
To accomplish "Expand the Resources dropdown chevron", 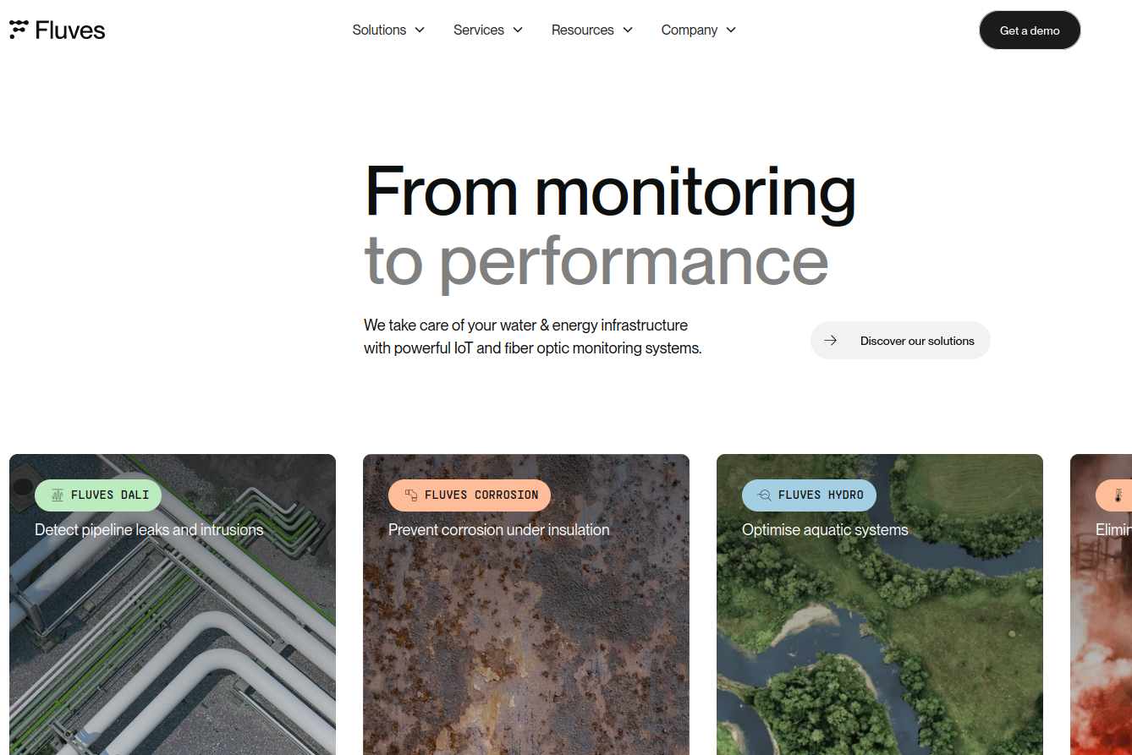I will point(628,30).
